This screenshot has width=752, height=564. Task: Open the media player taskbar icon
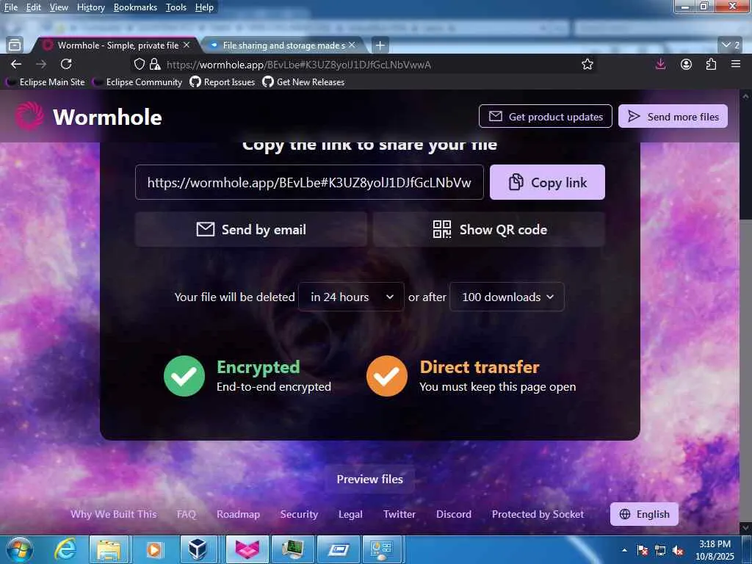click(x=154, y=549)
